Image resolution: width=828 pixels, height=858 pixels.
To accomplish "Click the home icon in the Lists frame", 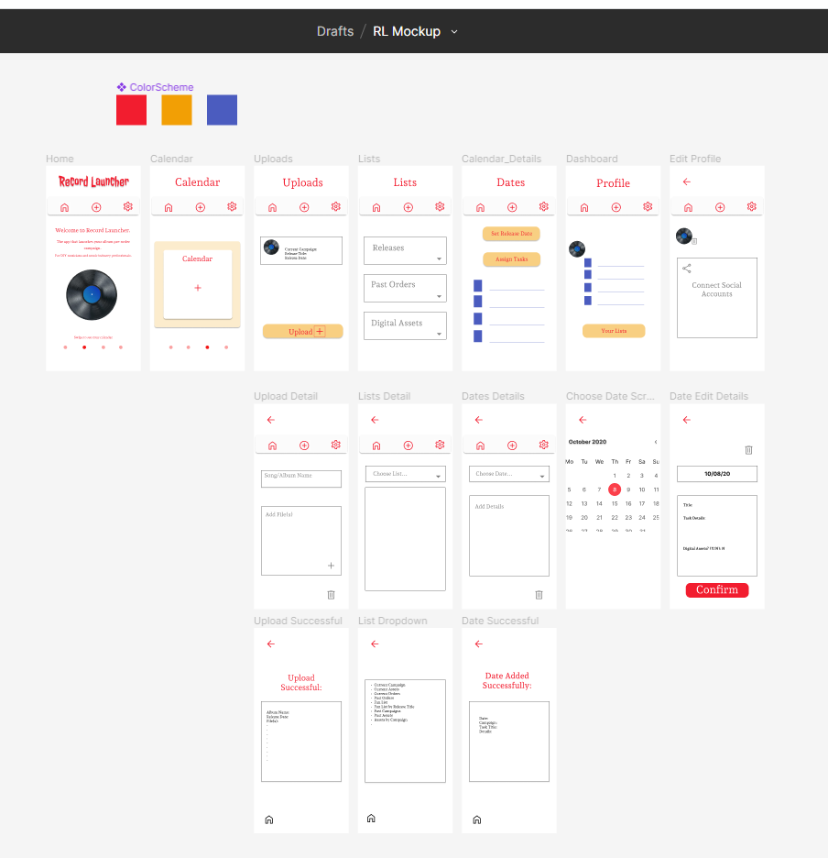I will pos(376,207).
